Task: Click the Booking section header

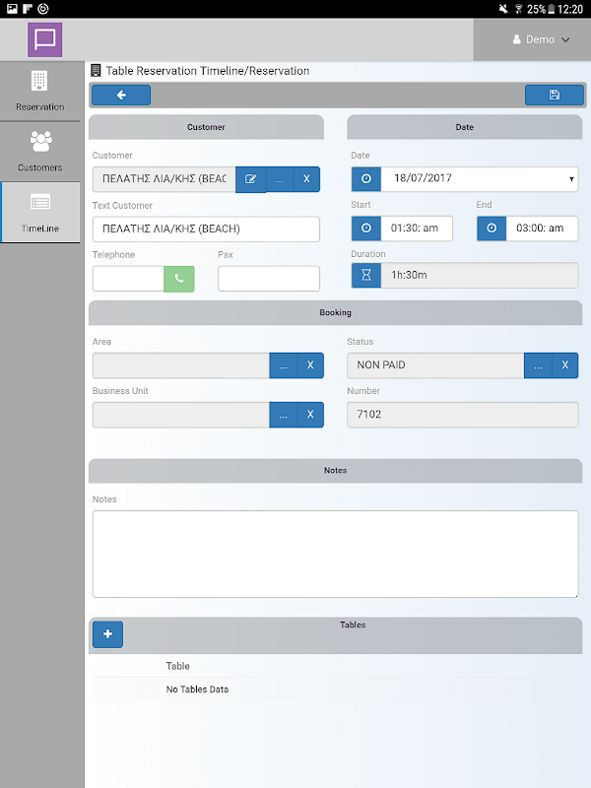Action: (x=335, y=312)
